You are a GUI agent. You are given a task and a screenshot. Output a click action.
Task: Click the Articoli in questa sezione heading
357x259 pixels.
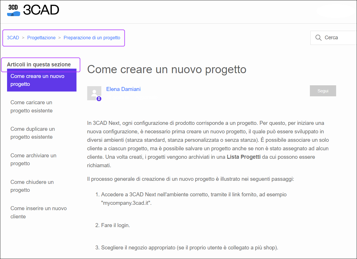[x=39, y=65]
